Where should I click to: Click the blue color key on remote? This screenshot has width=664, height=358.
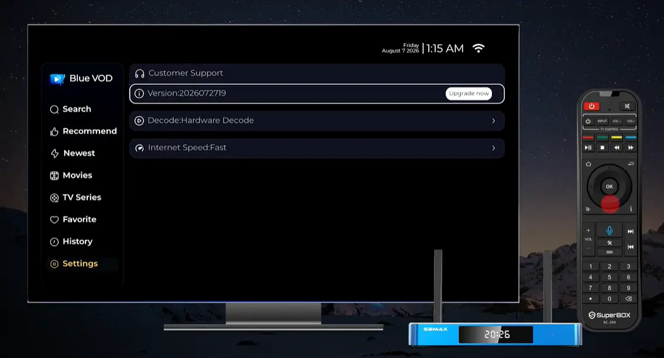point(631,137)
